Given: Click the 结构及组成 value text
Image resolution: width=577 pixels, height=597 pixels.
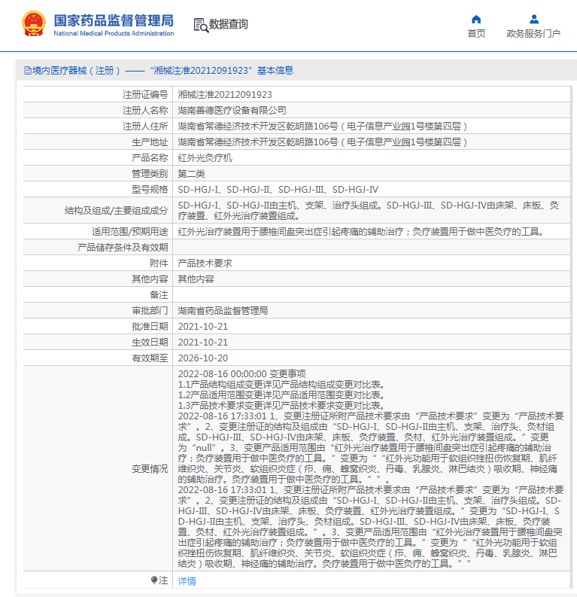Looking at the screenshot, I should tap(368, 211).
